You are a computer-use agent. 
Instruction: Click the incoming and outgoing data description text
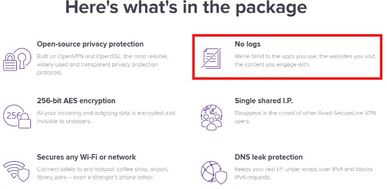[x=106, y=117]
